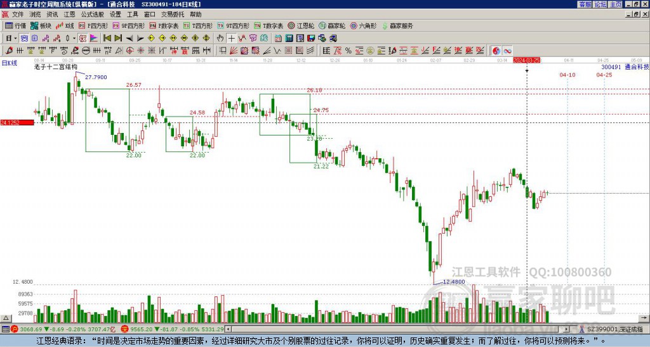Click the black right arrow icon
650x347 pixels.
tap(140, 39)
